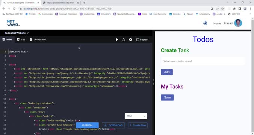Open the stopwatch timer icon in the header
The width and height of the screenshot is (254, 135).
coord(205,23)
